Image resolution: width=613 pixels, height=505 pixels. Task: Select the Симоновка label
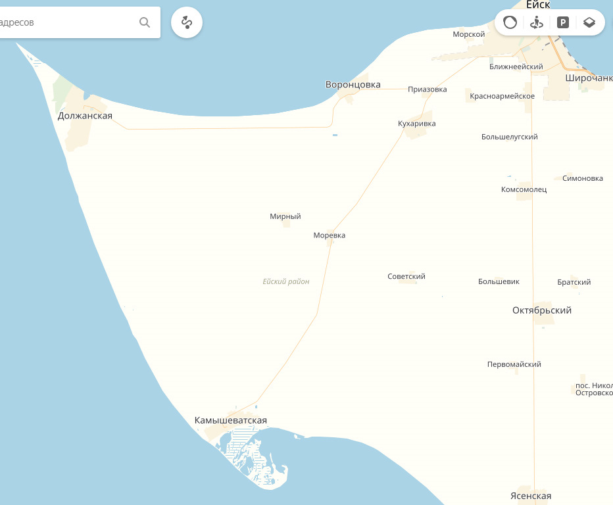point(583,178)
